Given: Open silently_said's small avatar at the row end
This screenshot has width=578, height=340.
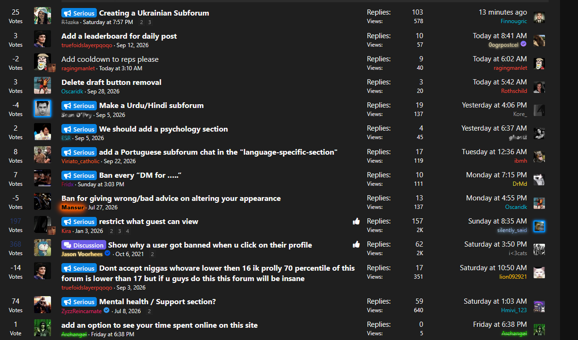Looking at the screenshot, I should pos(539,226).
